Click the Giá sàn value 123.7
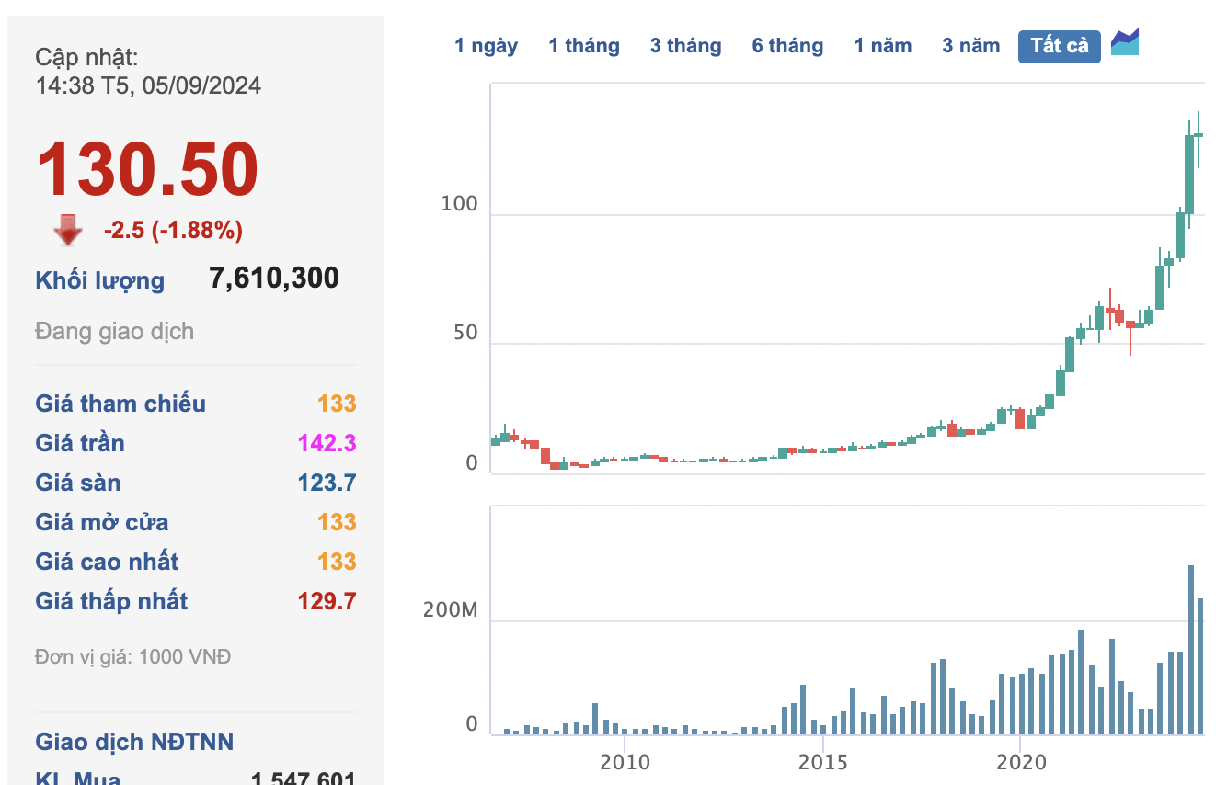The height and width of the screenshot is (785, 1216). (x=327, y=483)
